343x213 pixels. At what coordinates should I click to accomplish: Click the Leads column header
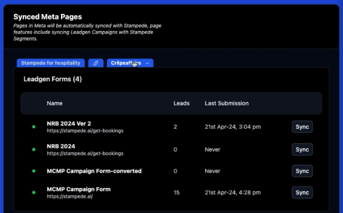pyautogui.click(x=181, y=103)
